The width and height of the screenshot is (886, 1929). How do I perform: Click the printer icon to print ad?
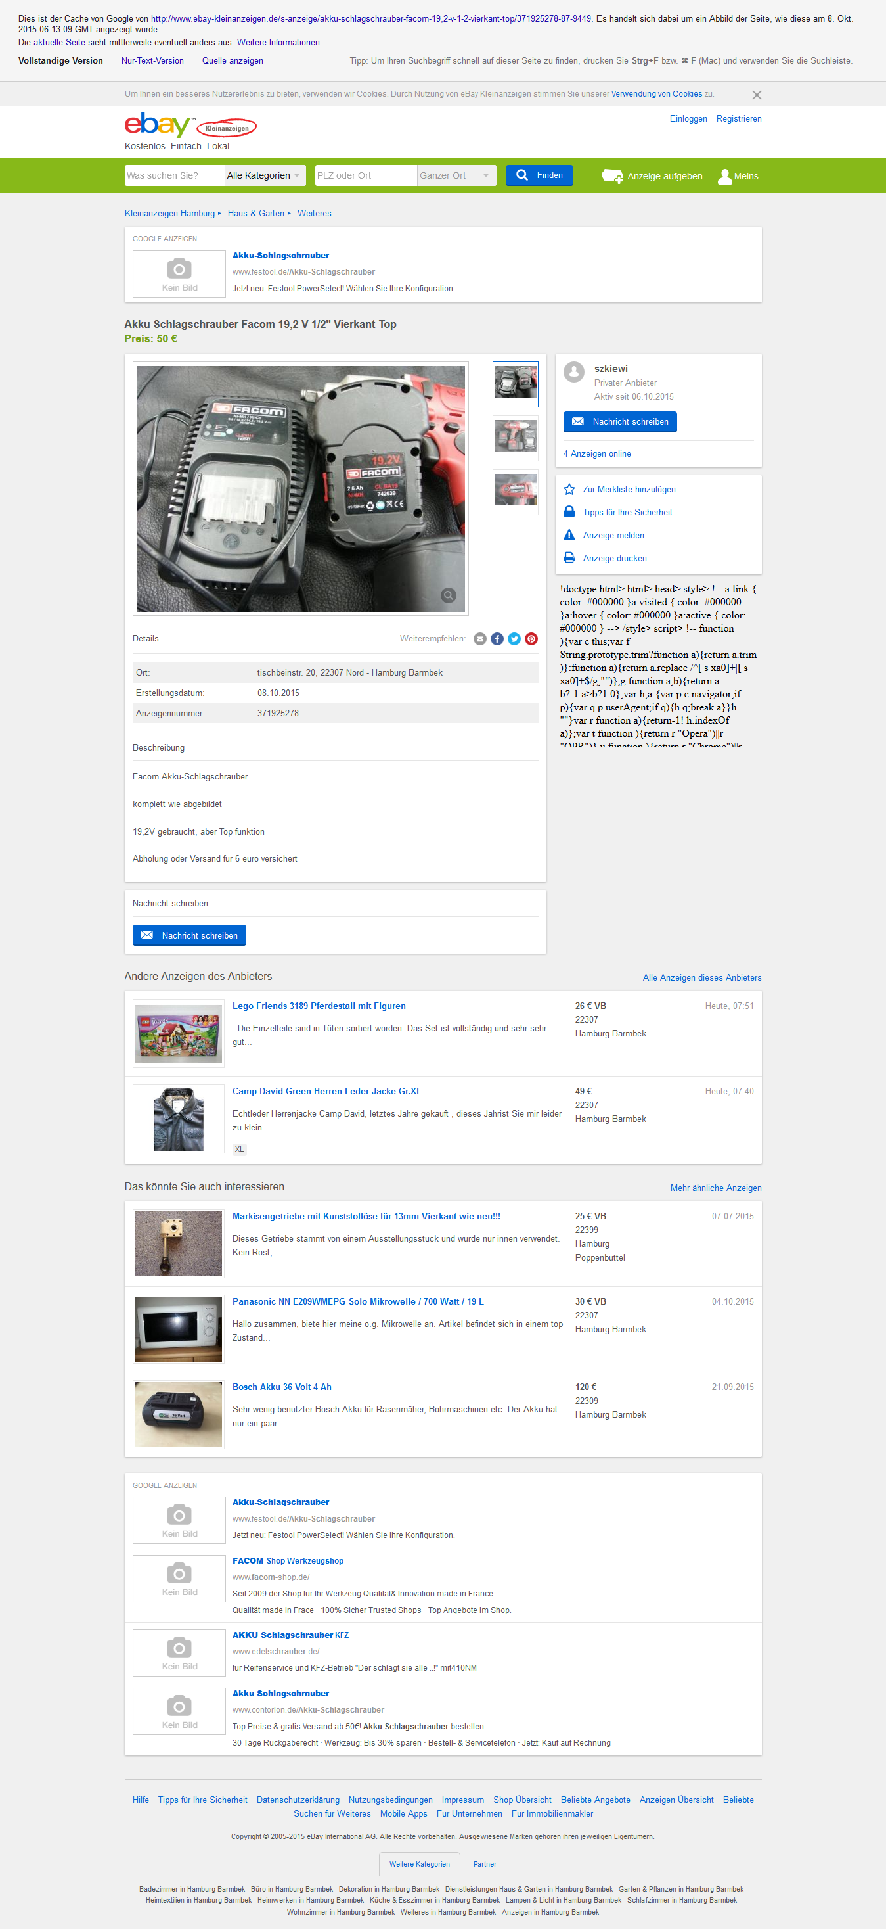point(569,558)
